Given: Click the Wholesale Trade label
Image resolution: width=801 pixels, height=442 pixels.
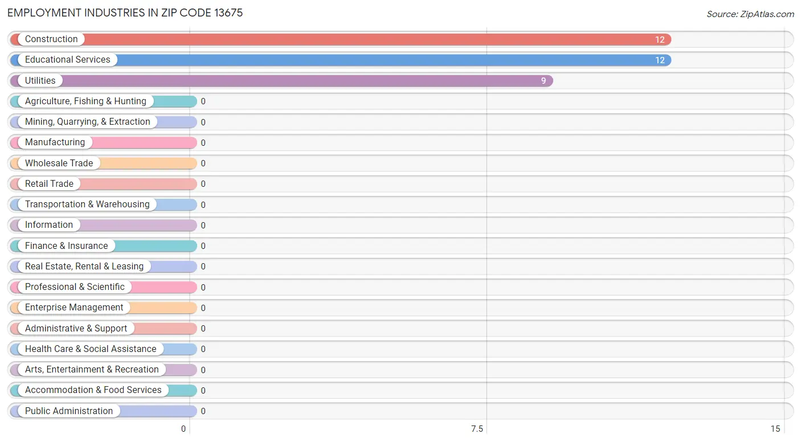Looking at the screenshot, I should [59, 163].
